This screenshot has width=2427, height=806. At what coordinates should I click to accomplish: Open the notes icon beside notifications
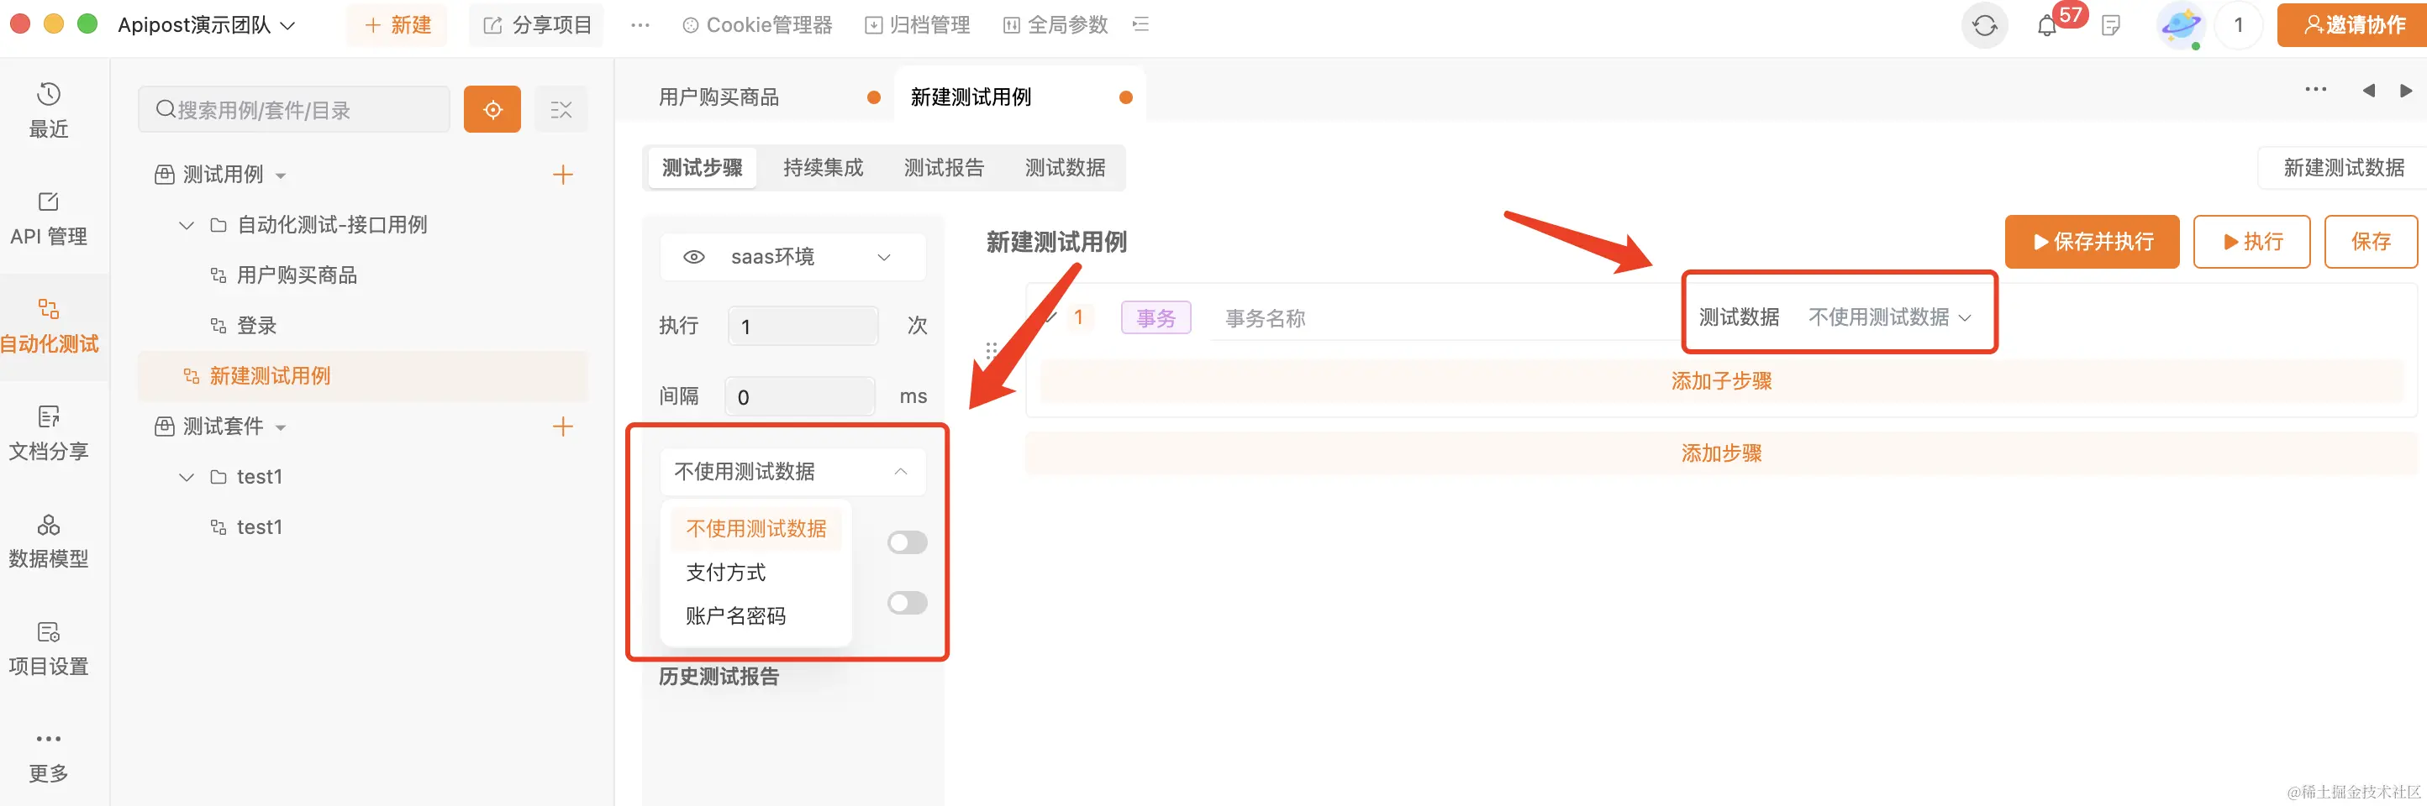tap(2110, 25)
